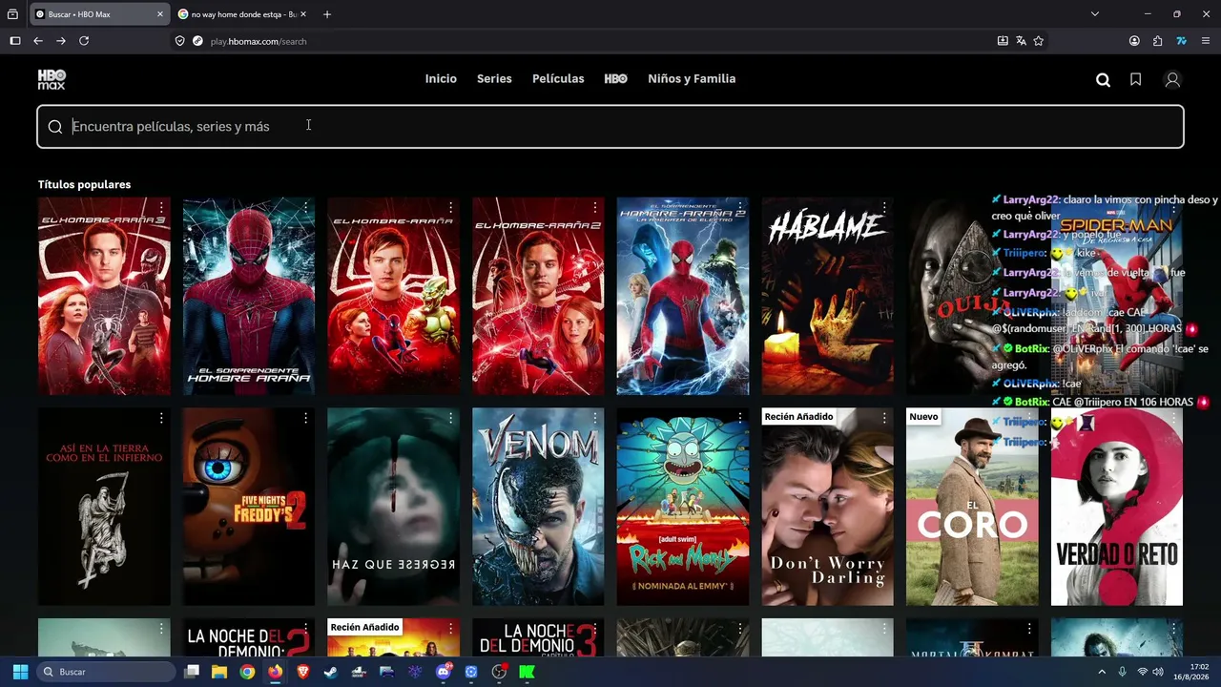Switch to the no way home Google tab

click(243, 14)
